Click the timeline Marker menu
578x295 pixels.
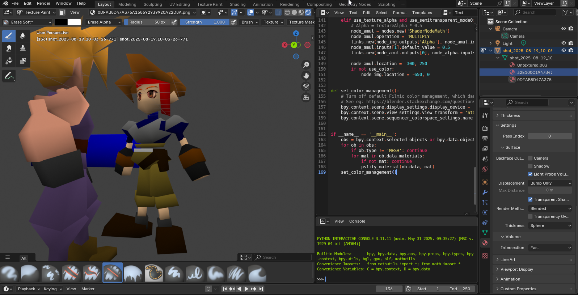(88, 289)
